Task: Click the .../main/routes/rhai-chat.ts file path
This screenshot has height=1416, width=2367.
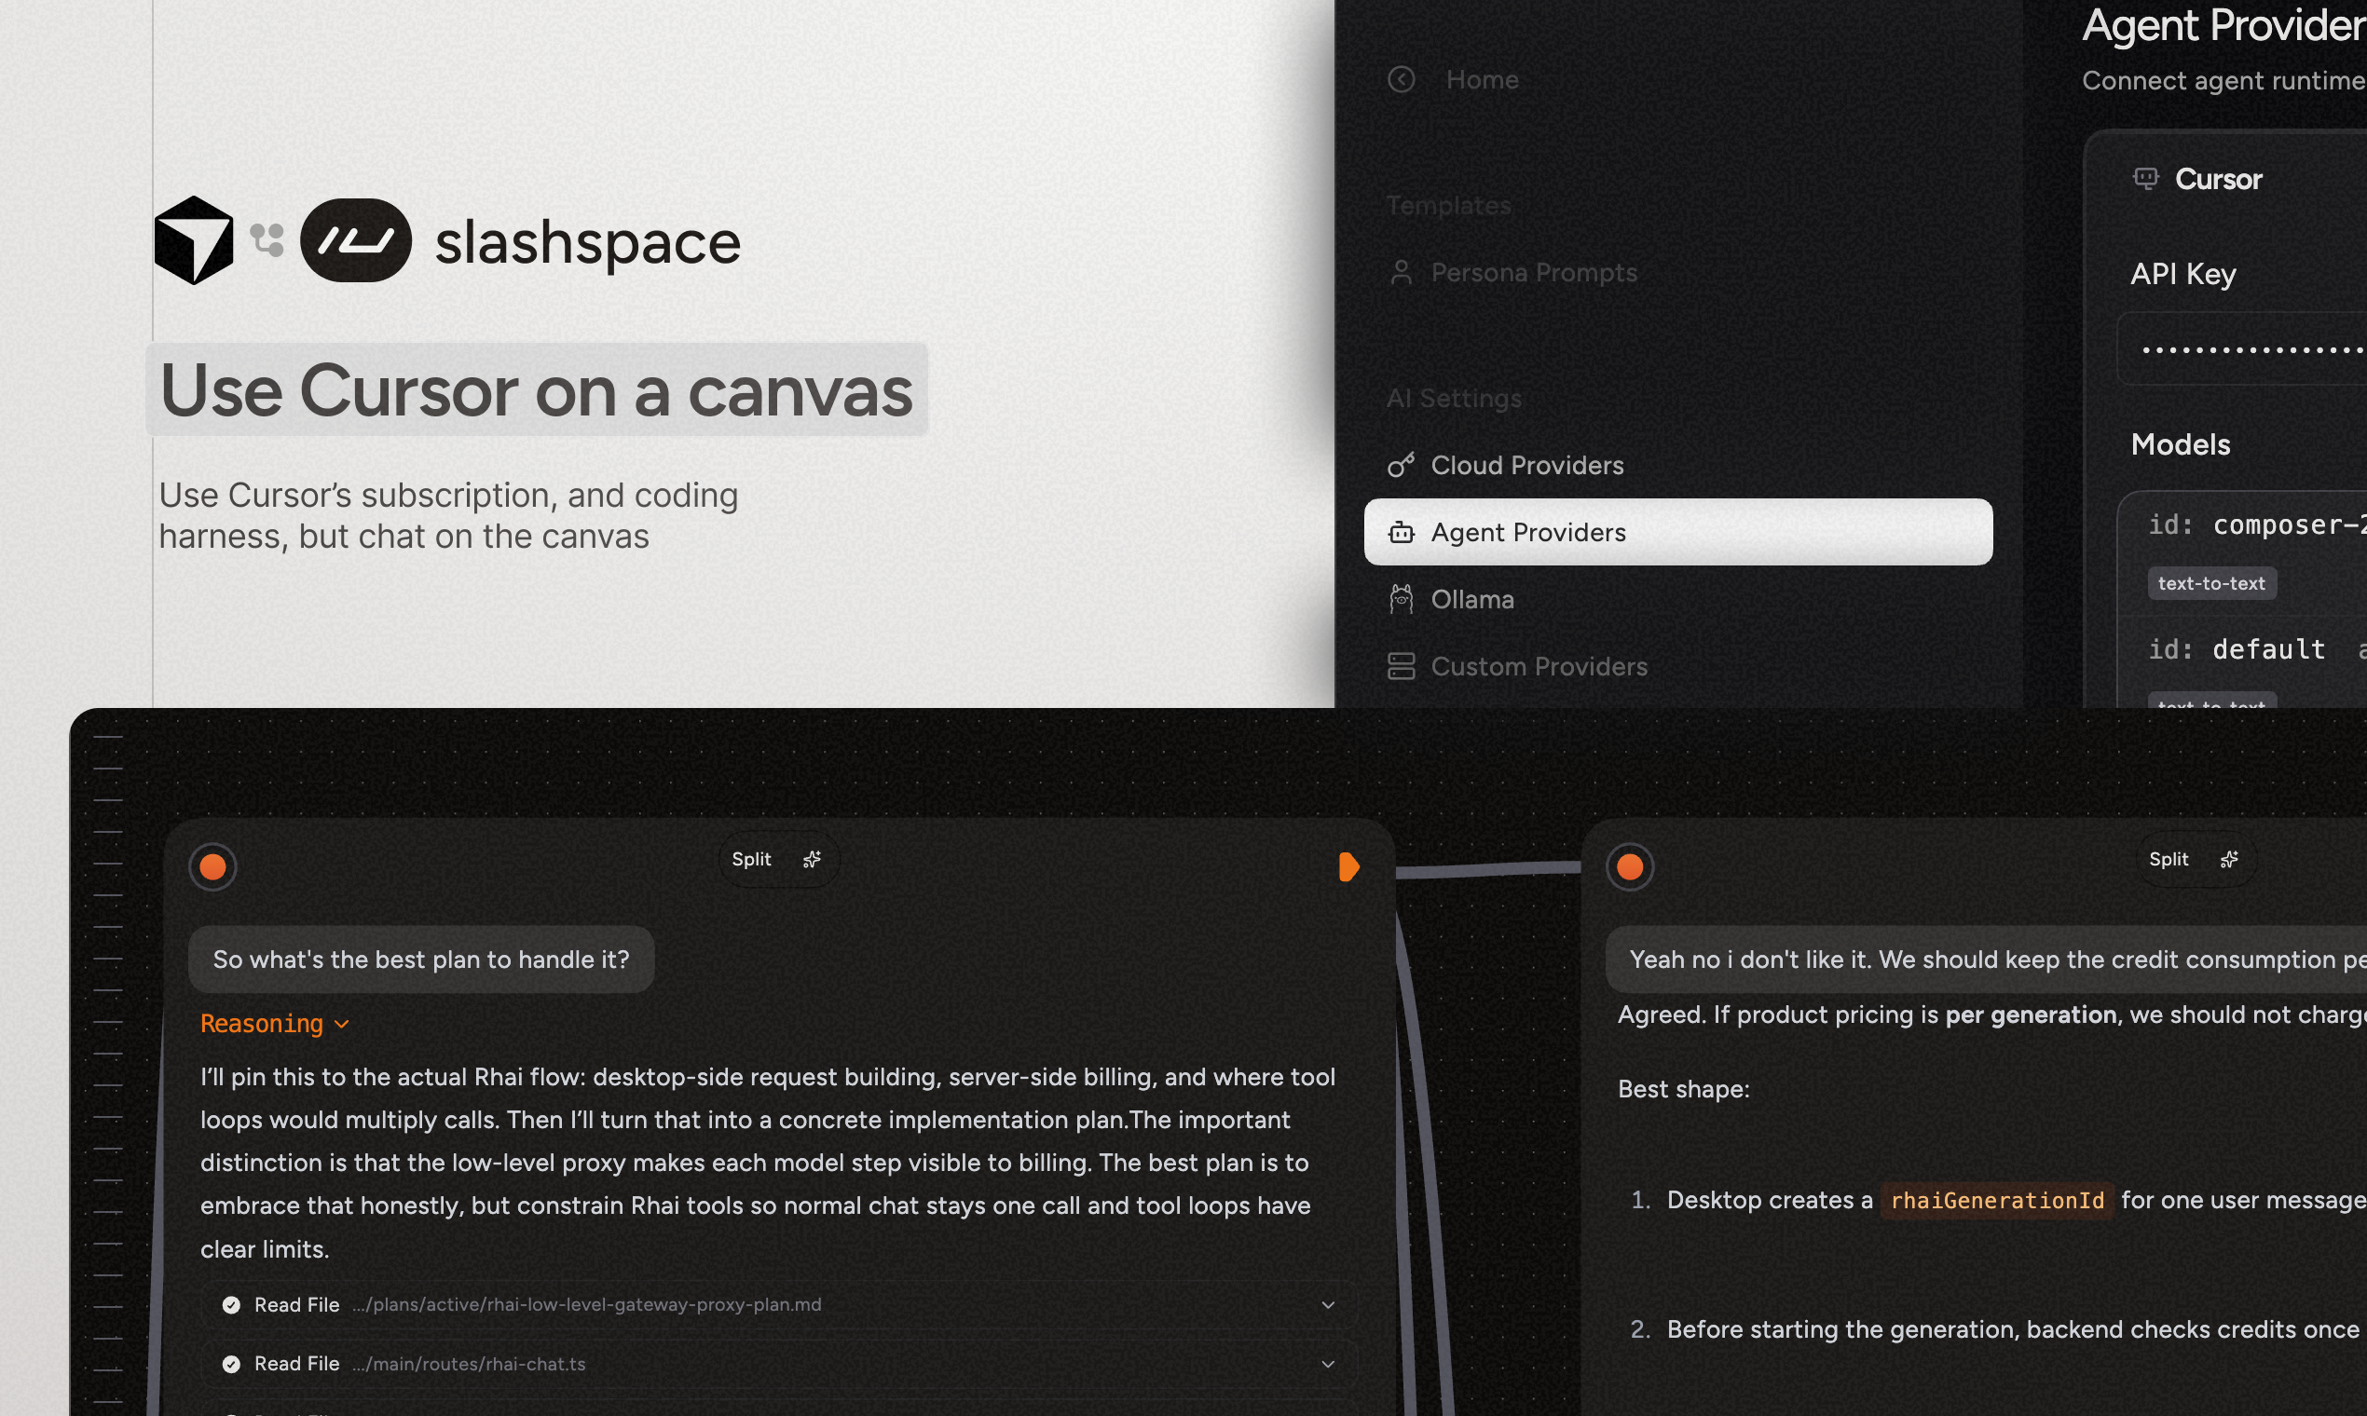Action: tap(469, 1364)
